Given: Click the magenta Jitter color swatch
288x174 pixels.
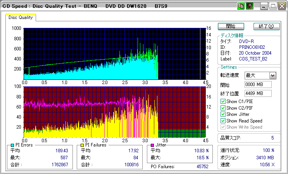Looking at the screenshot, I should coord(153,145).
